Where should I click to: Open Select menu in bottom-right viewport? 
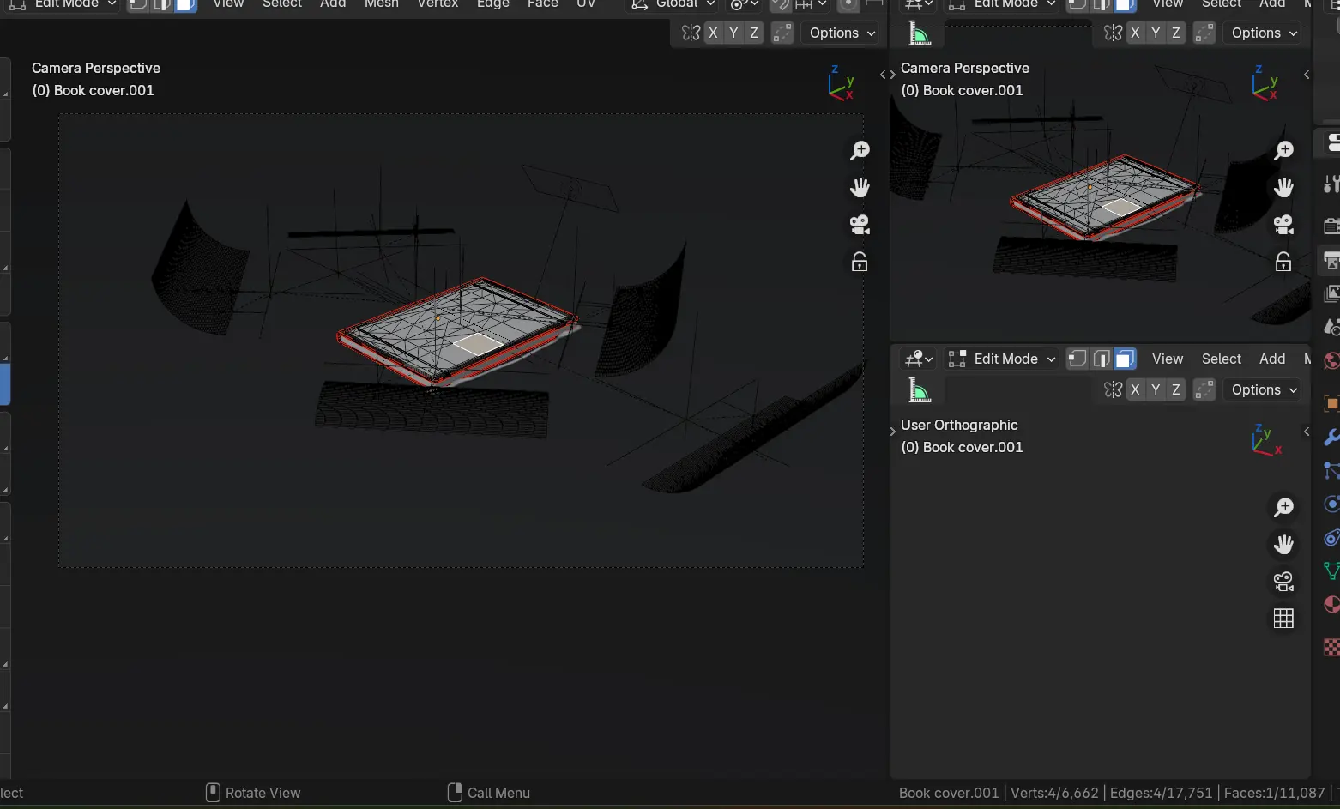click(1221, 359)
